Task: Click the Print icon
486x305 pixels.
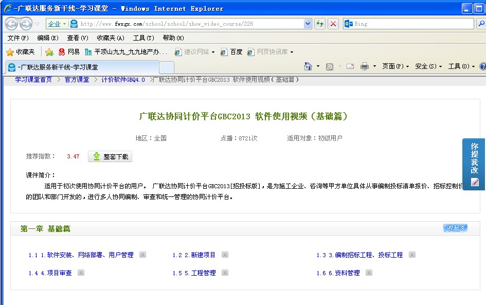Action: coord(365,66)
